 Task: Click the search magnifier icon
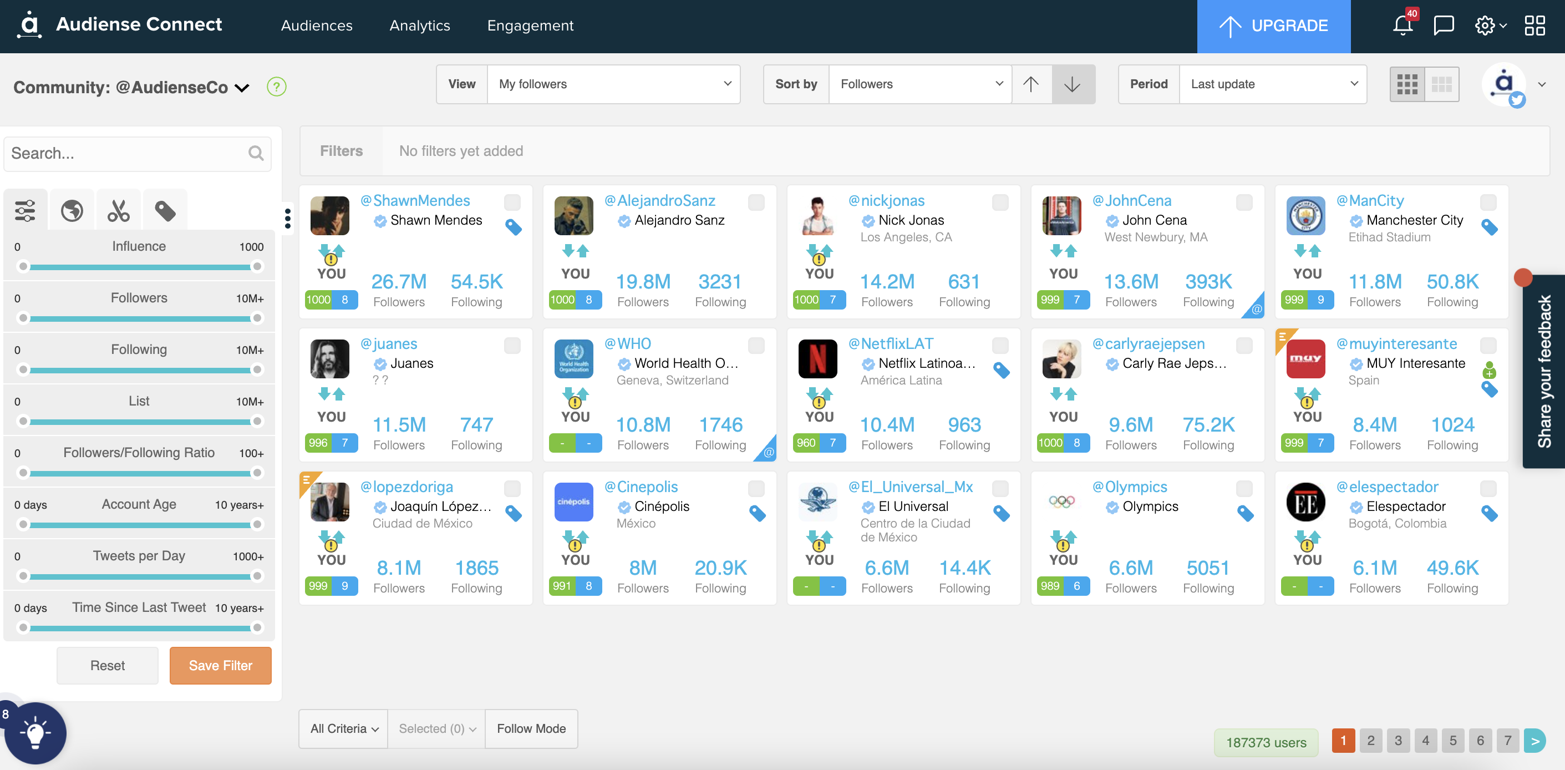256,153
